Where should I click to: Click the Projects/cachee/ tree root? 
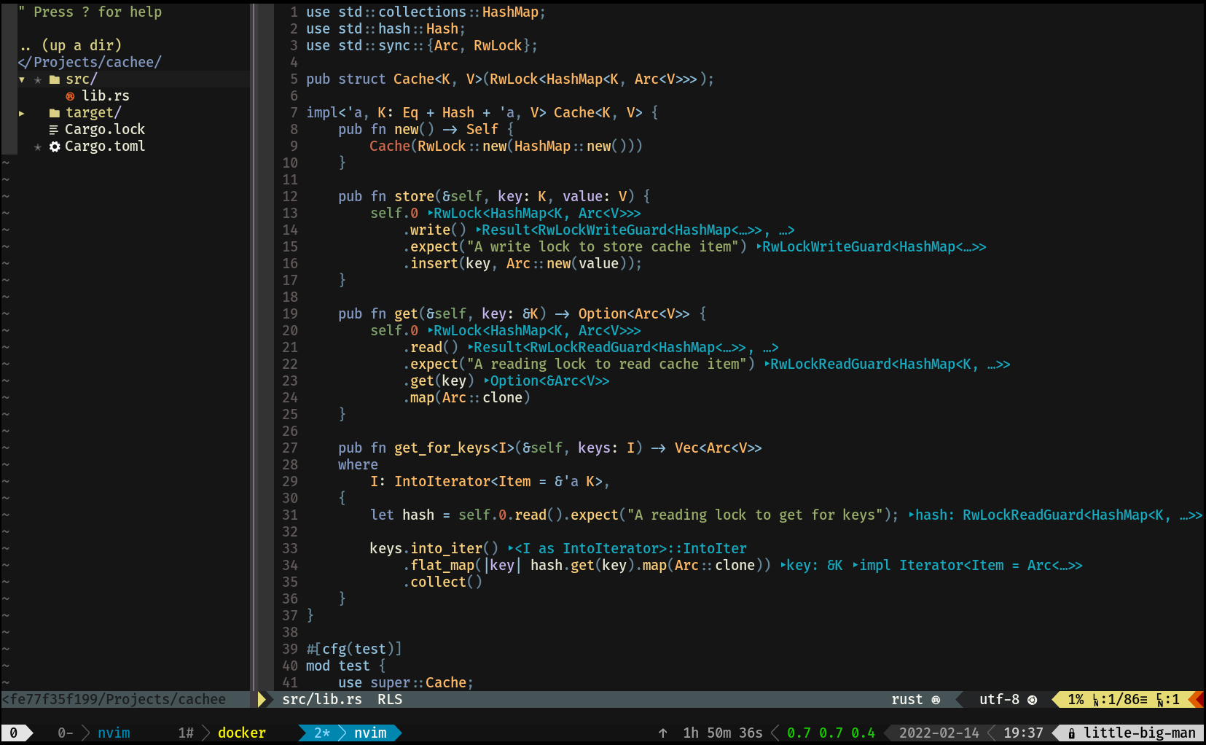pyautogui.click(x=90, y=62)
